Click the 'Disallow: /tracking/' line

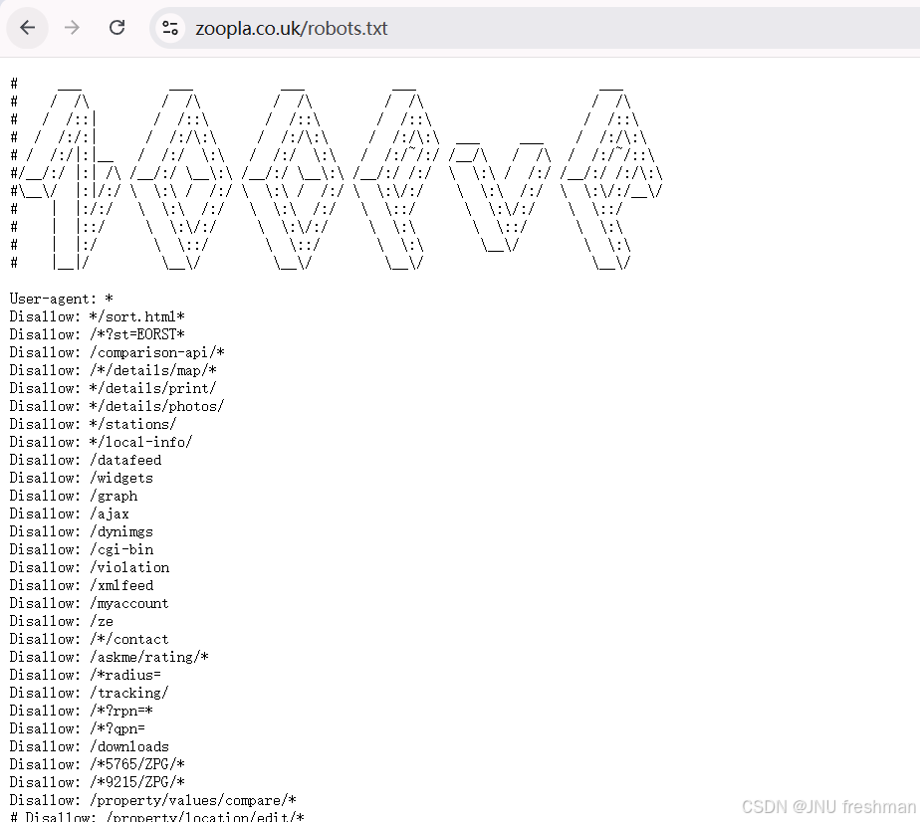[x=90, y=693]
